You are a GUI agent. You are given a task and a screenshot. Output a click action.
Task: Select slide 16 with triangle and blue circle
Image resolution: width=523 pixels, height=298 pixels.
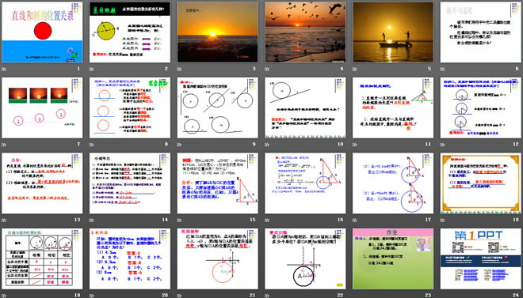point(305,183)
